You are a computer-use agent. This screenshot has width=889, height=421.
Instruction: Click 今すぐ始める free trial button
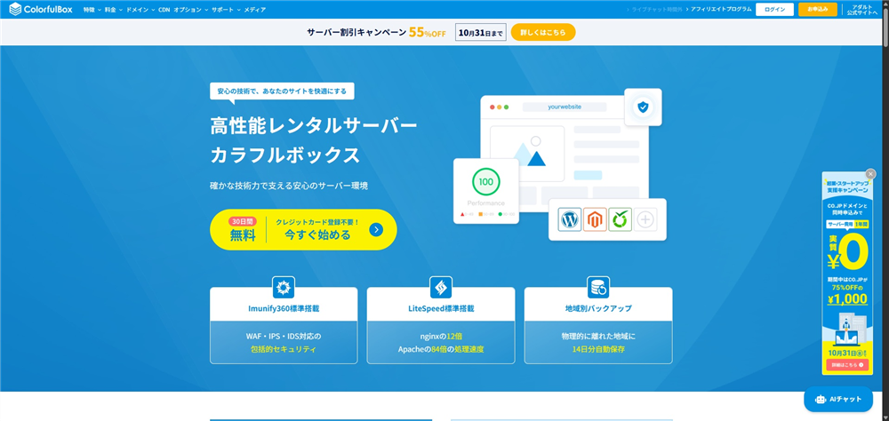point(303,229)
